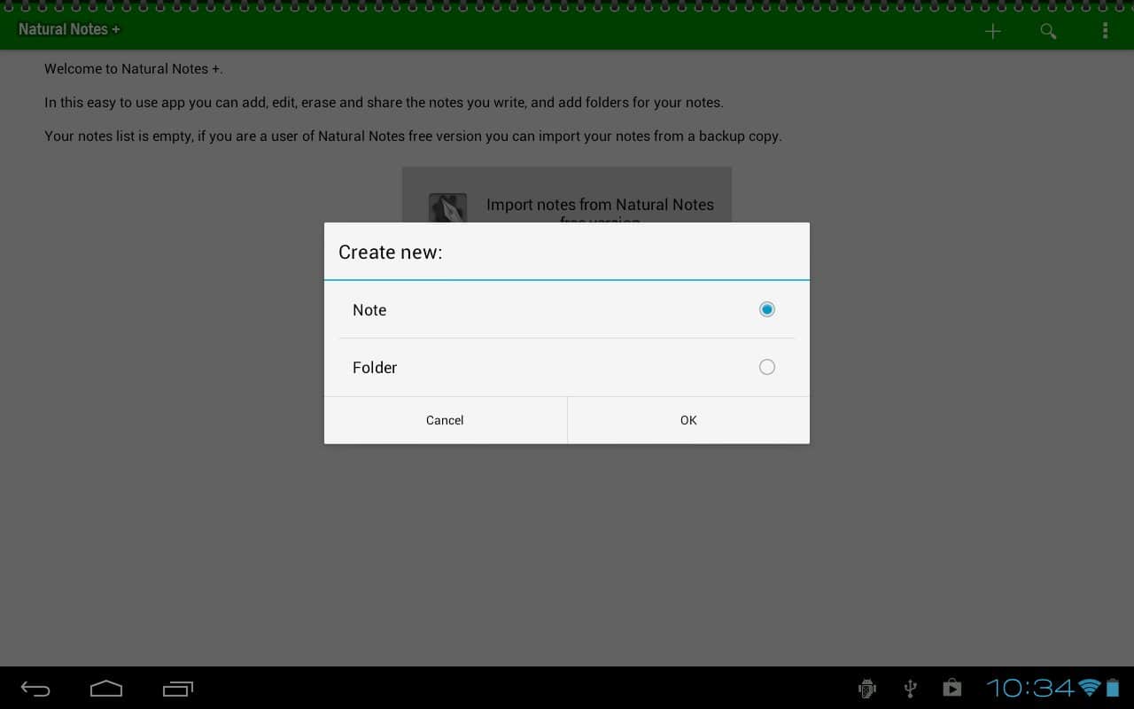Click the Natural Notes + app title

click(x=69, y=29)
